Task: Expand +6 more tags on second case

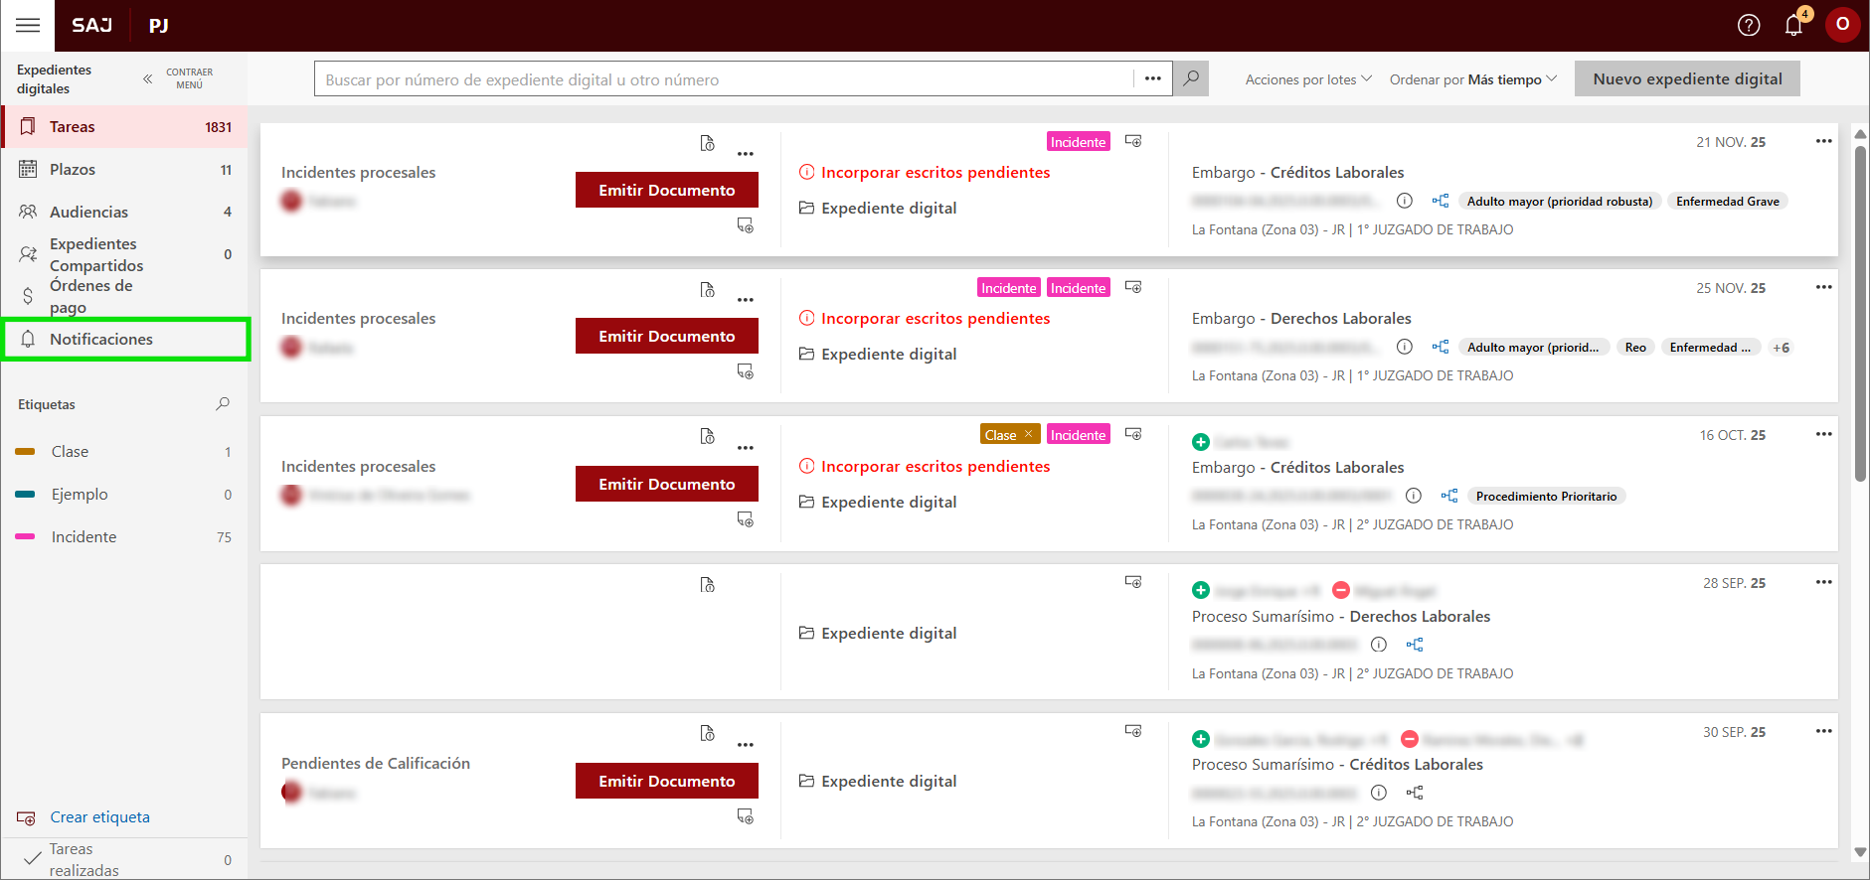Action: tap(1781, 348)
